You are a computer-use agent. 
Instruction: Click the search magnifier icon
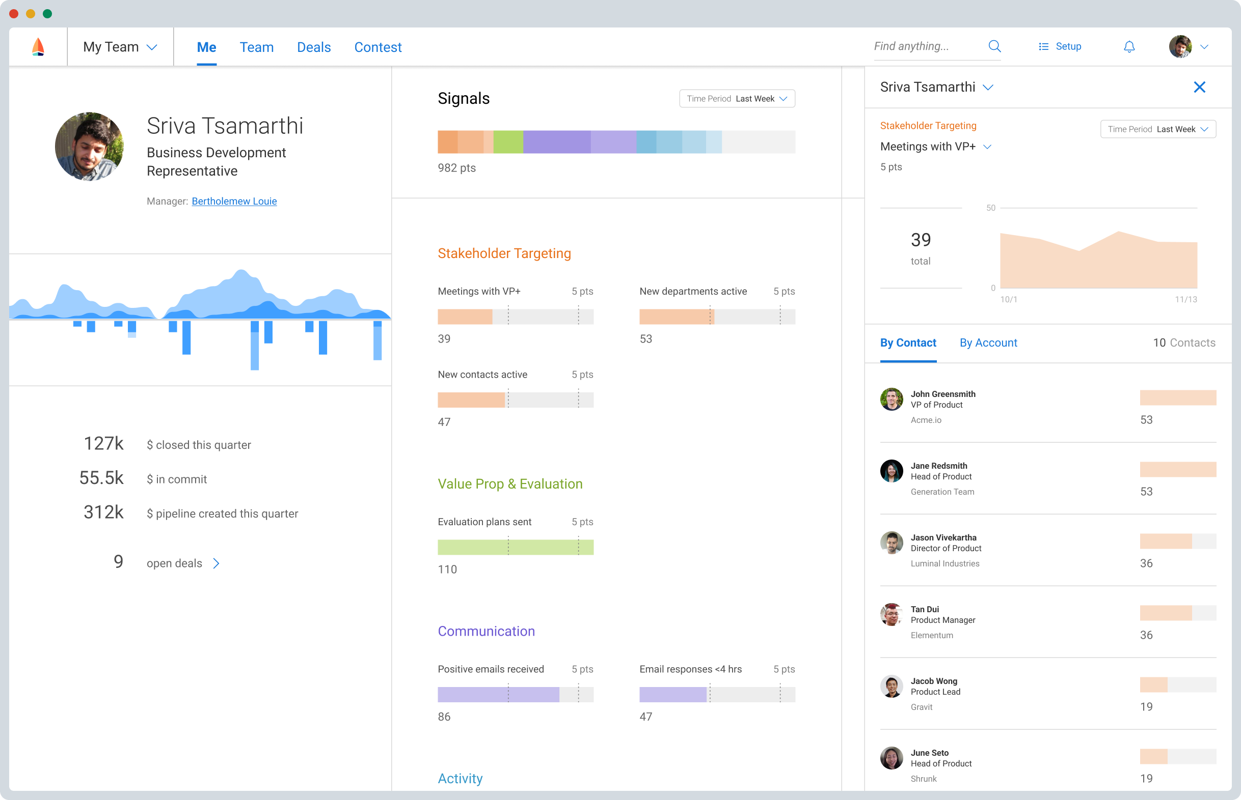tap(994, 46)
